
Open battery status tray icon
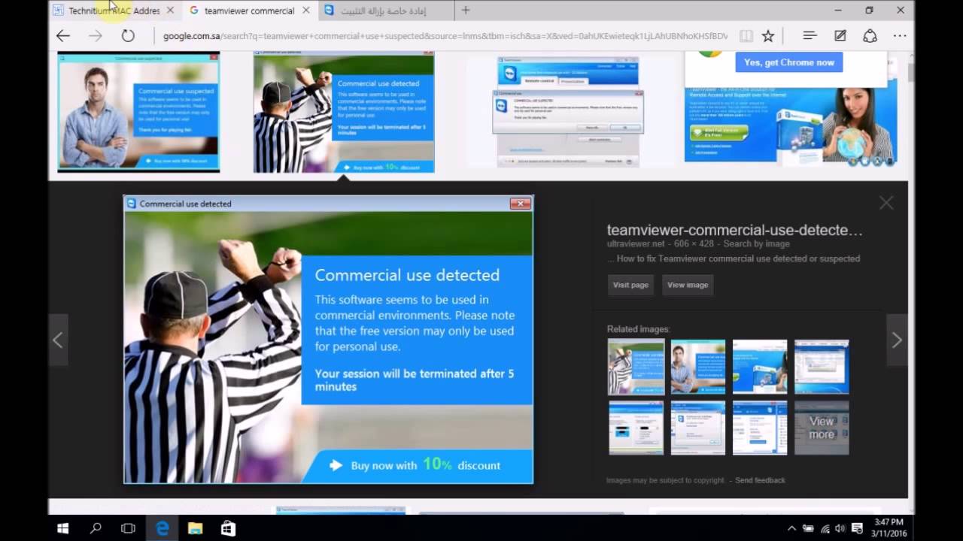809,528
